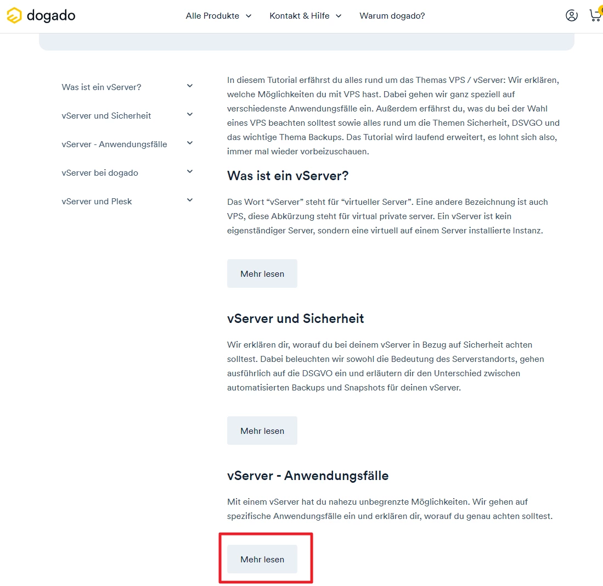Select 'vServer und Plesk' in sidebar
603x586 pixels.
pyautogui.click(x=97, y=202)
